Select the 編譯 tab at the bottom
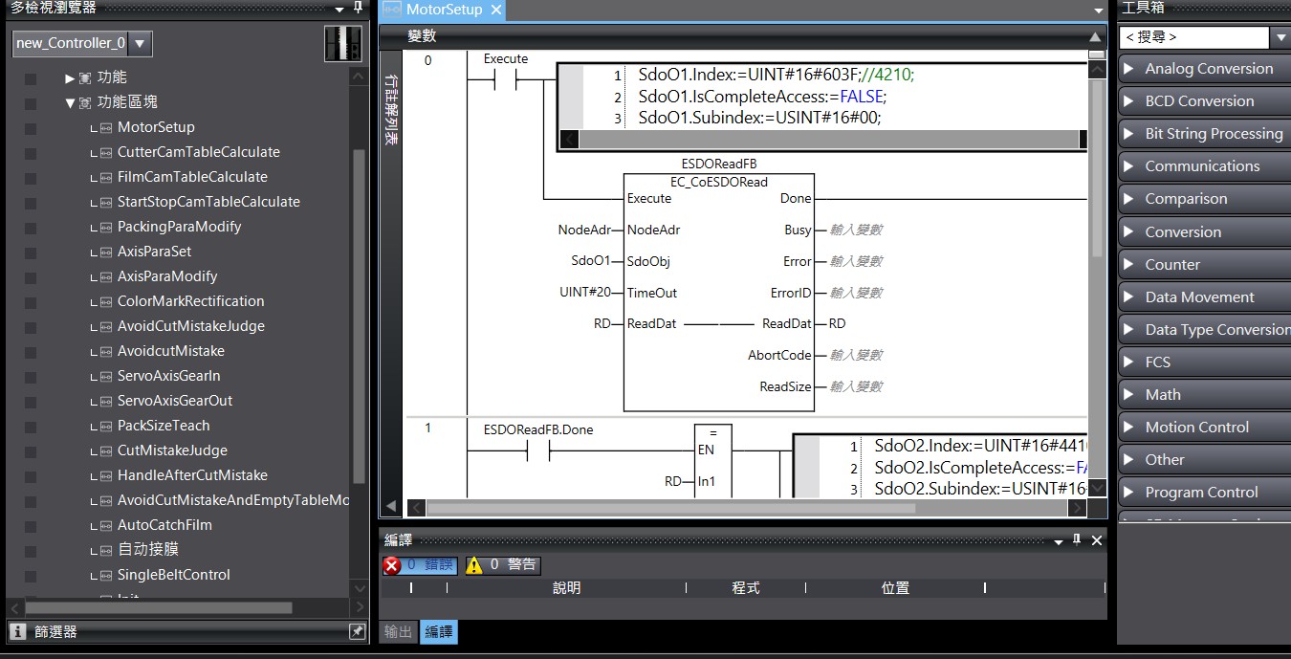 [439, 631]
